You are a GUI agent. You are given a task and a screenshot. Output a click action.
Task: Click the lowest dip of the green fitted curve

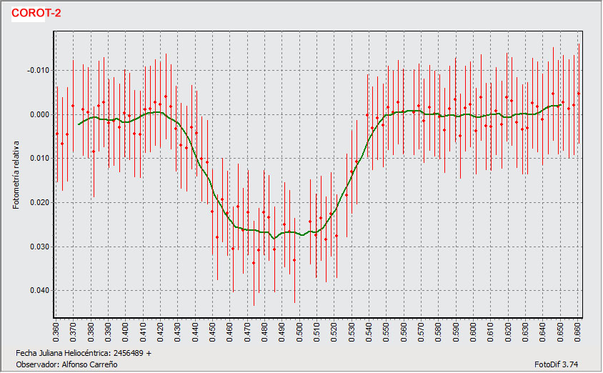coord(273,238)
